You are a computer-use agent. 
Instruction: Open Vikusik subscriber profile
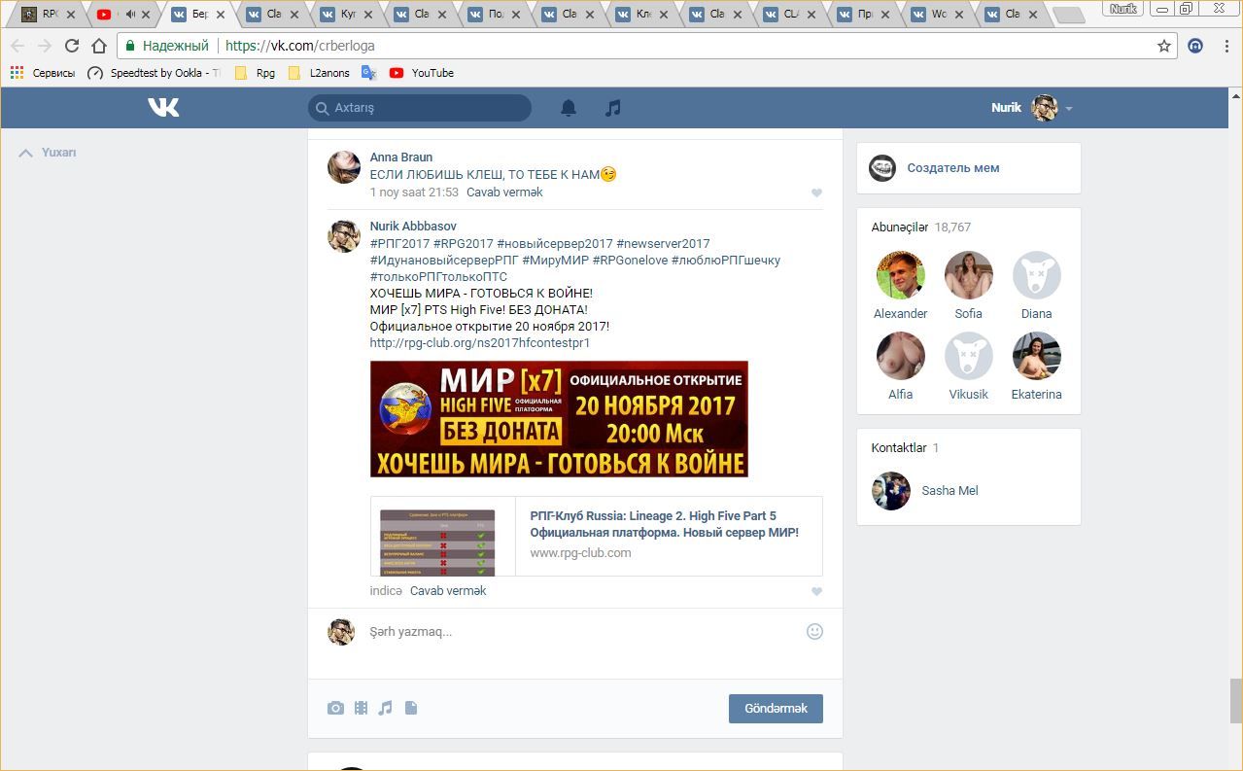point(969,357)
